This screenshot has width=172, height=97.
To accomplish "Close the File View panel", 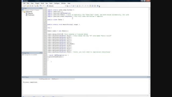I will (42, 8).
